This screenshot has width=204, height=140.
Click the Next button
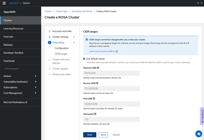pos(90,135)
